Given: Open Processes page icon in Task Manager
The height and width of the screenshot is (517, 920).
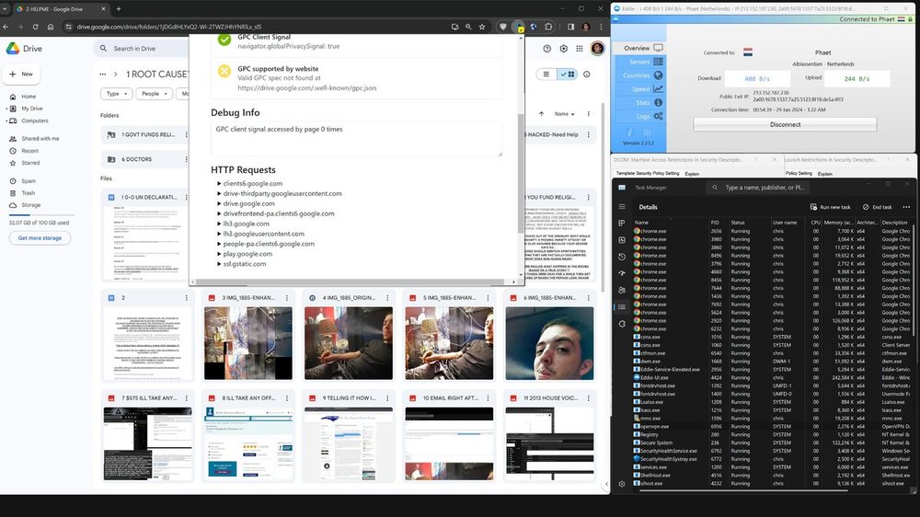Looking at the screenshot, I should 622,223.
